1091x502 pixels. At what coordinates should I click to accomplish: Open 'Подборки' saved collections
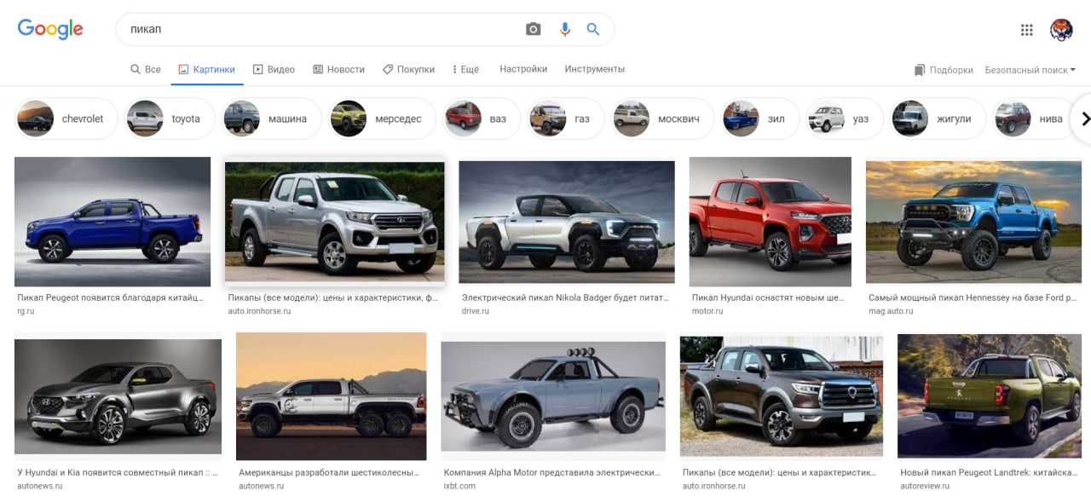click(x=944, y=70)
